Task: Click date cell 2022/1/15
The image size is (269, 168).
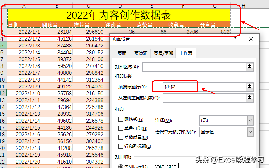Action: 24,127
